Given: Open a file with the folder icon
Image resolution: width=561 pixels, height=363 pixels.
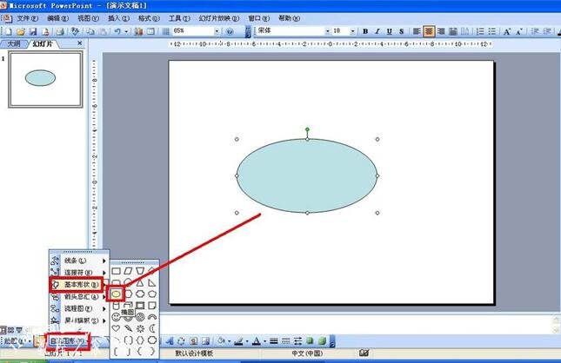Looking at the screenshot, I should [x=20, y=31].
